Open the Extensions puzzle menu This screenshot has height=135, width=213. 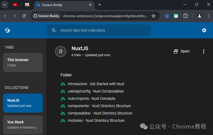(x=185, y=16)
